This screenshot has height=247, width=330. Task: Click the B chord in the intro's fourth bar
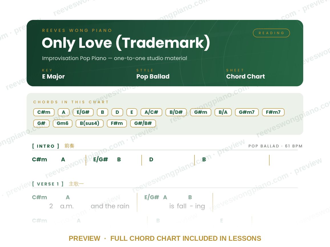[204, 159]
